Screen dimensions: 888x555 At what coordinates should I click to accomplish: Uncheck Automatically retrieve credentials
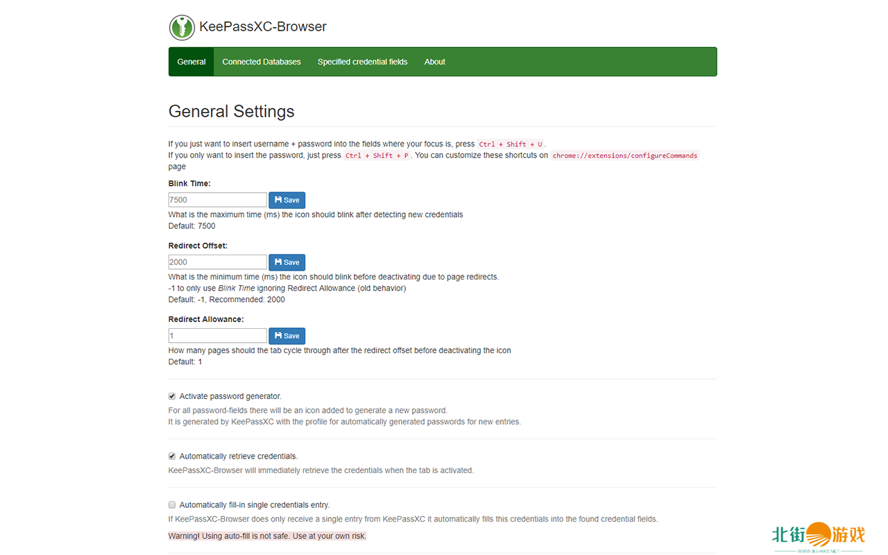coord(172,456)
